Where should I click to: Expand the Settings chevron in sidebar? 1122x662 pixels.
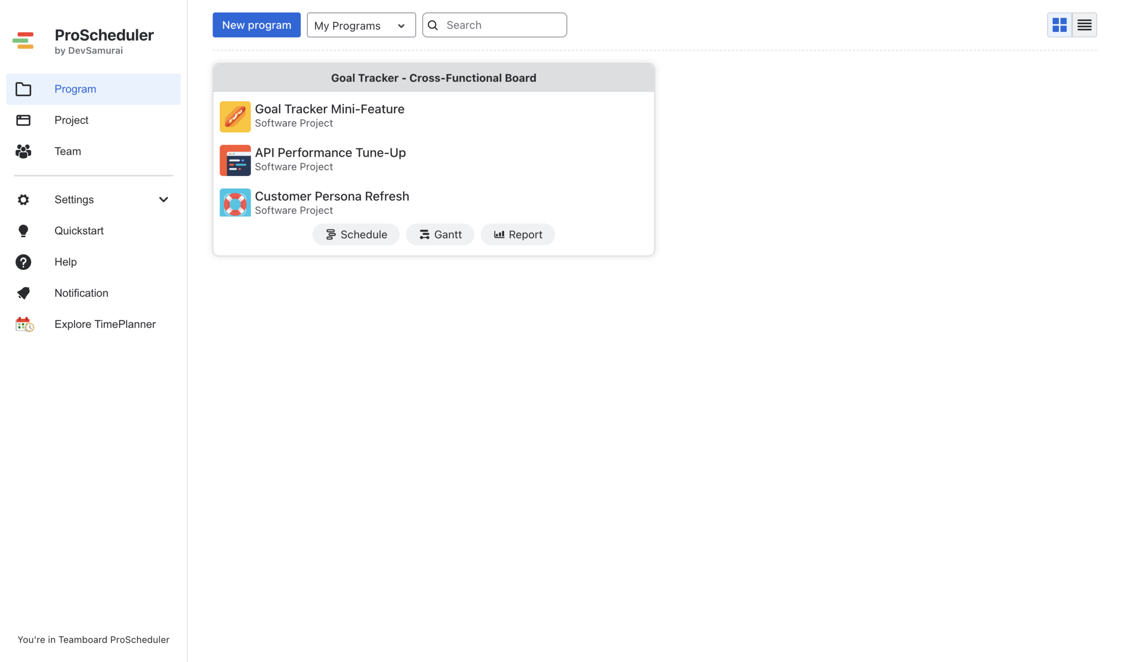164,199
